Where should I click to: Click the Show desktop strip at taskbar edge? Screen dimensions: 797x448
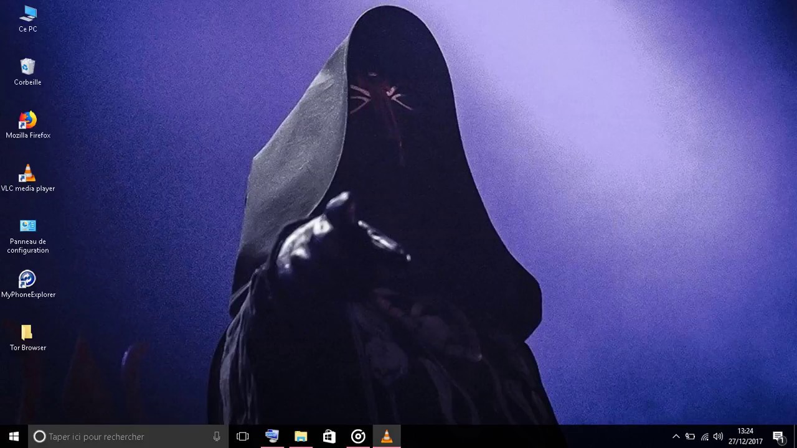pos(795,437)
